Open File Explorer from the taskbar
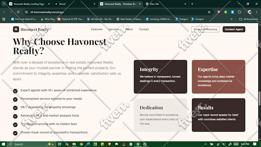The width and height of the screenshot is (261, 147). [74, 144]
